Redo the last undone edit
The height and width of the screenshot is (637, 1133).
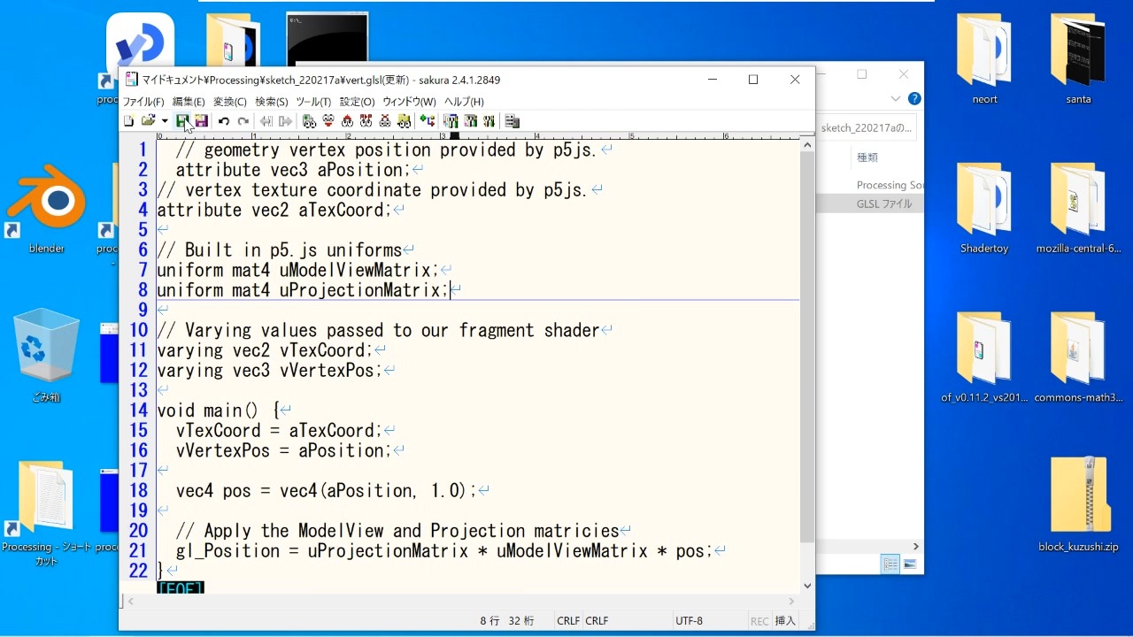click(244, 120)
